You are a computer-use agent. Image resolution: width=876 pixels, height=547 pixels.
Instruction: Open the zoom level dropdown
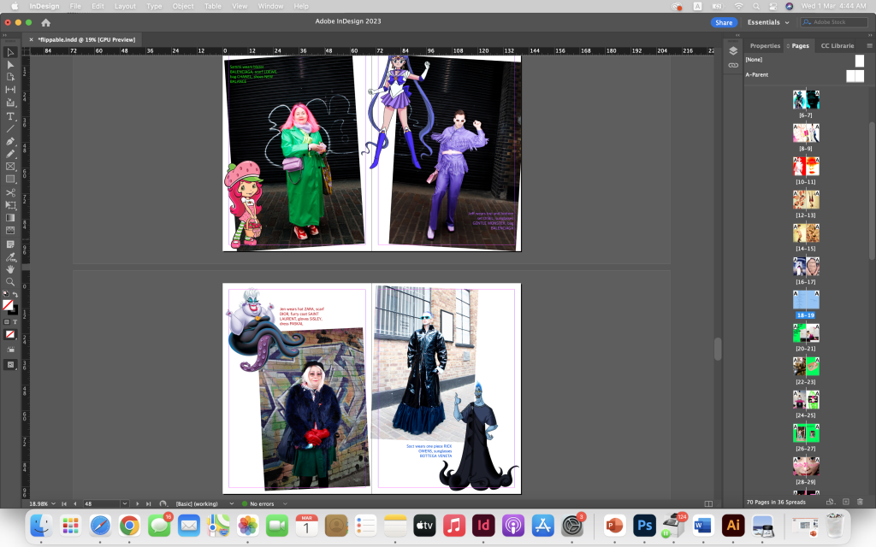pos(53,503)
